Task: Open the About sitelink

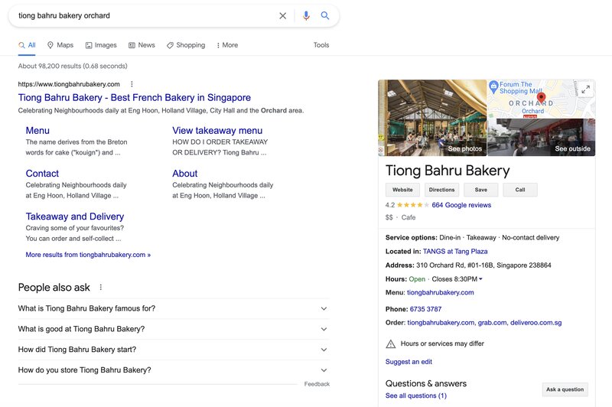Action: 185,174
